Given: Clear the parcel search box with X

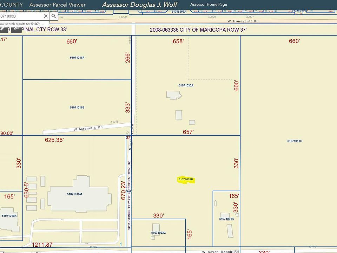Looking at the screenshot, I should 46,16.
